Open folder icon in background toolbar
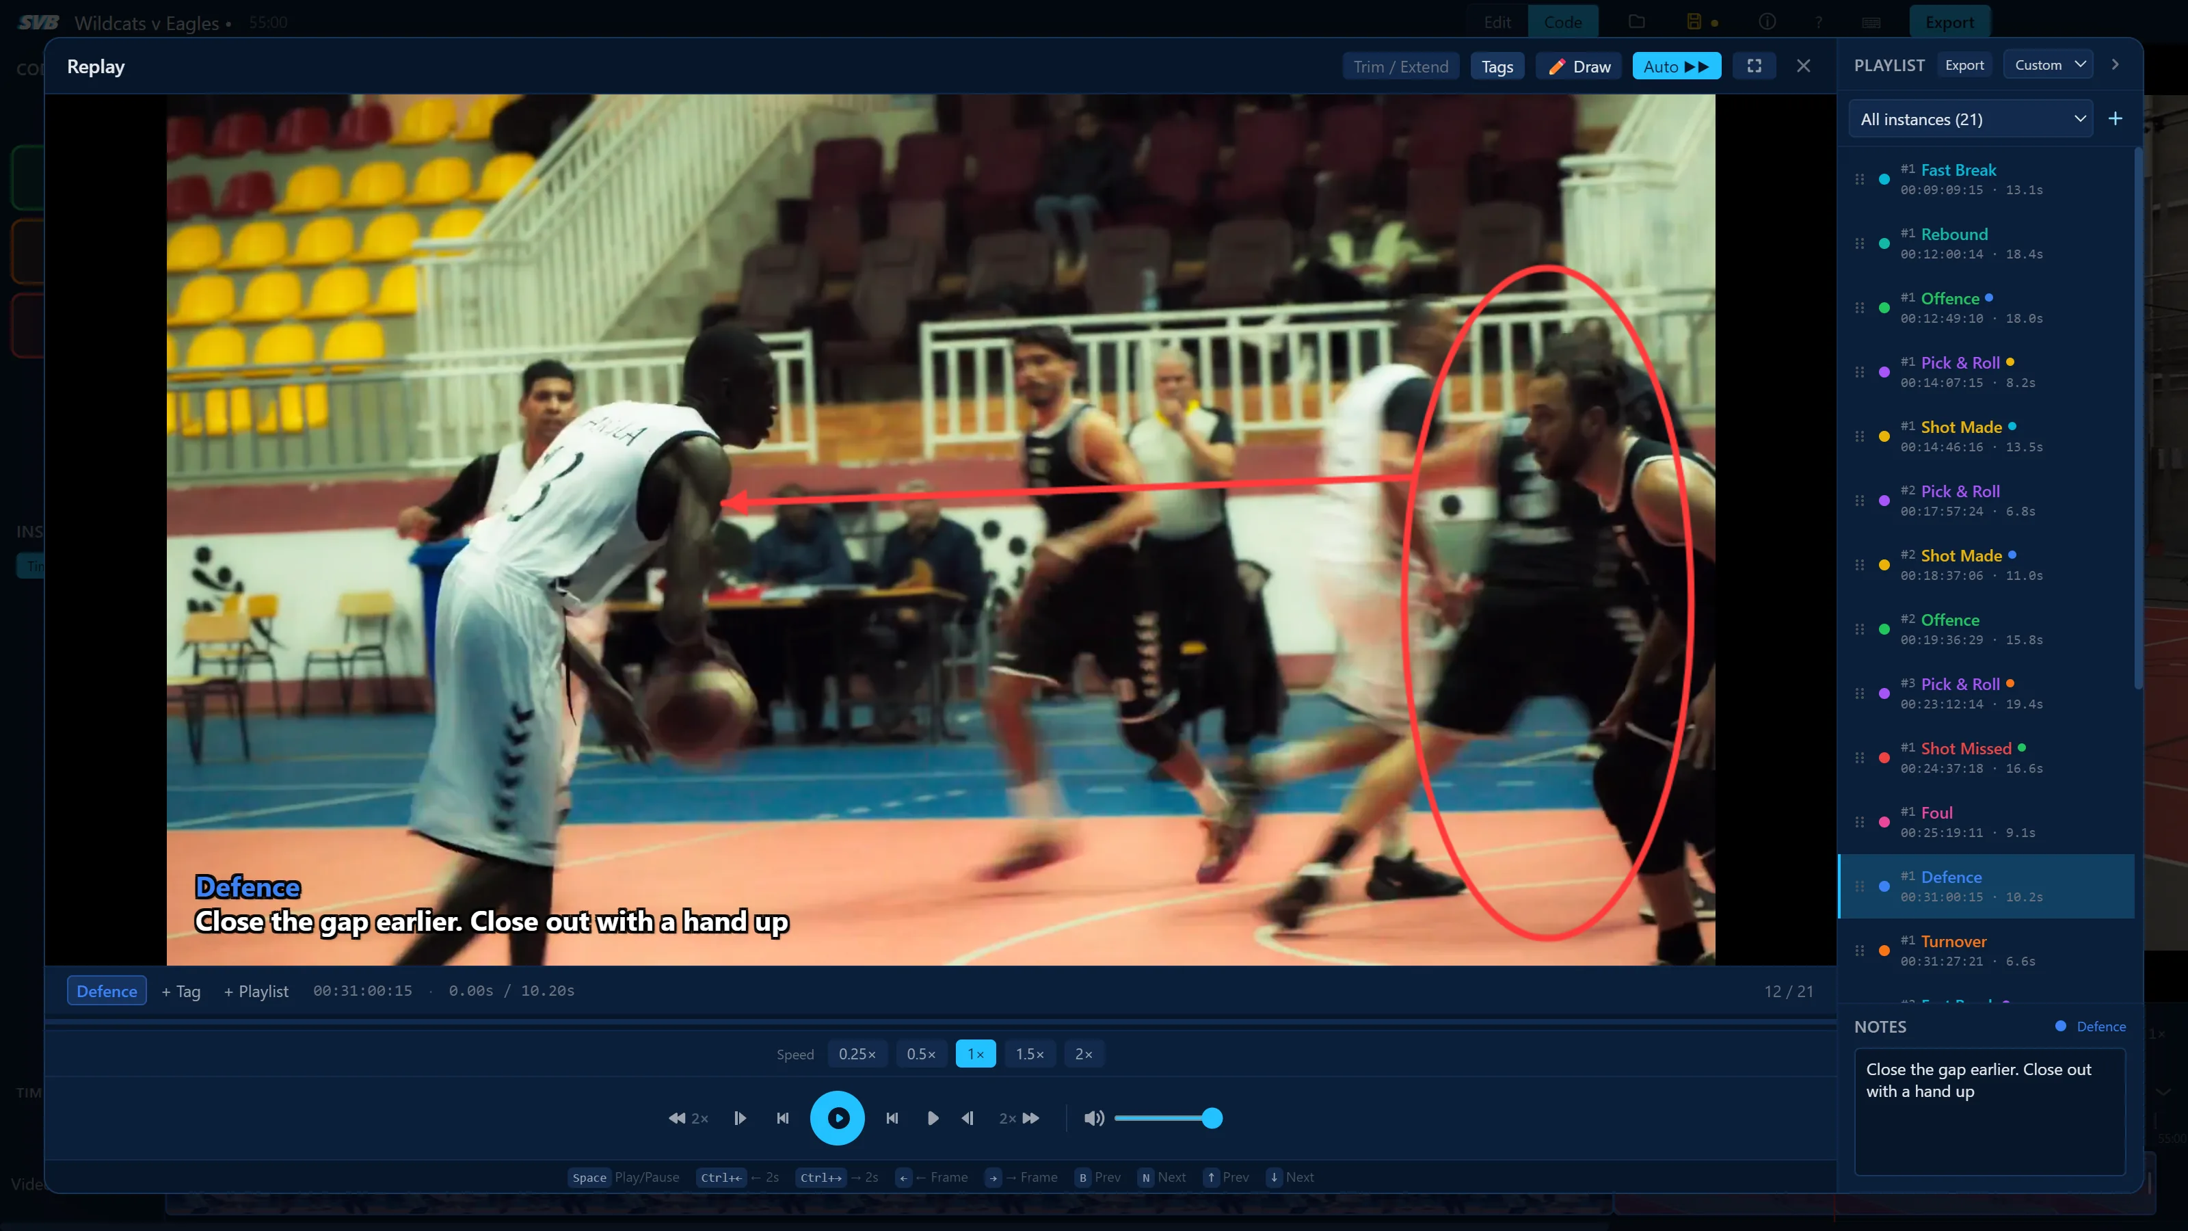Viewport: 2188px width, 1231px height. [x=1637, y=22]
